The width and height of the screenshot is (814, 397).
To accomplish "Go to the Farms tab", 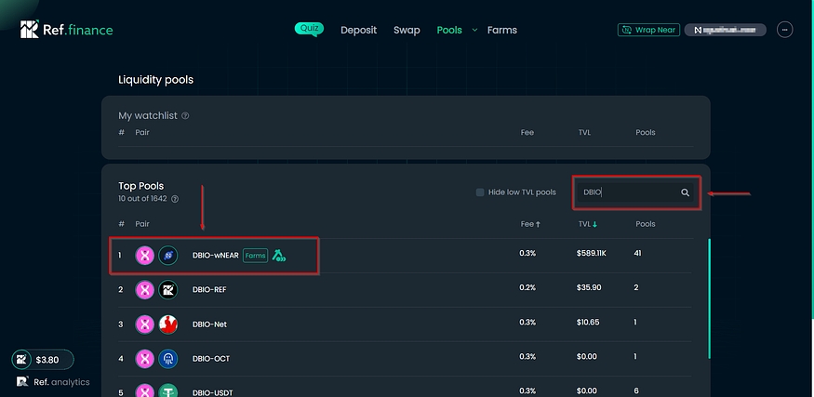I will pyautogui.click(x=501, y=30).
